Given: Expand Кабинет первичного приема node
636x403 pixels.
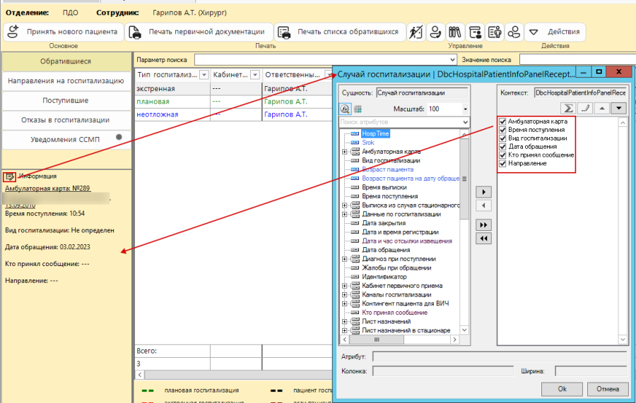Looking at the screenshot, I should [344, 286].
